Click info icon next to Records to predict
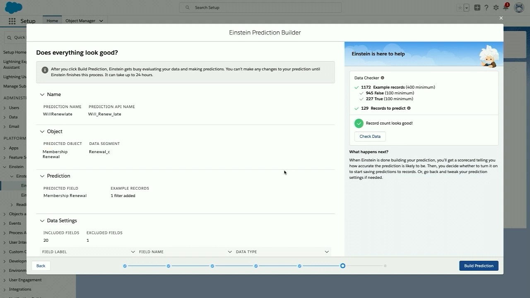This screenshot has height=298, width=530. point(409,108)
